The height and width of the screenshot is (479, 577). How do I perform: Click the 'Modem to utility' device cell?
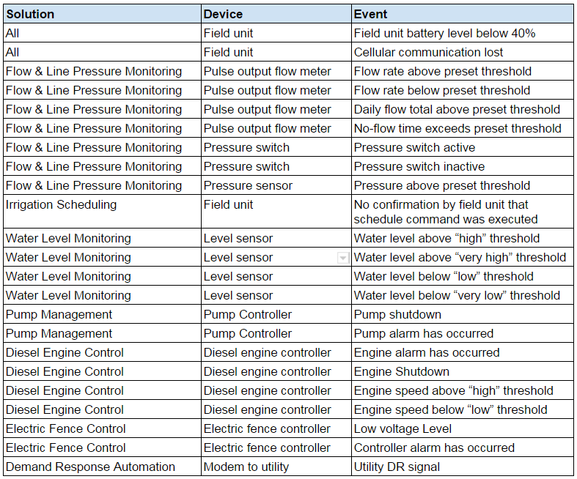click(246, 467)
